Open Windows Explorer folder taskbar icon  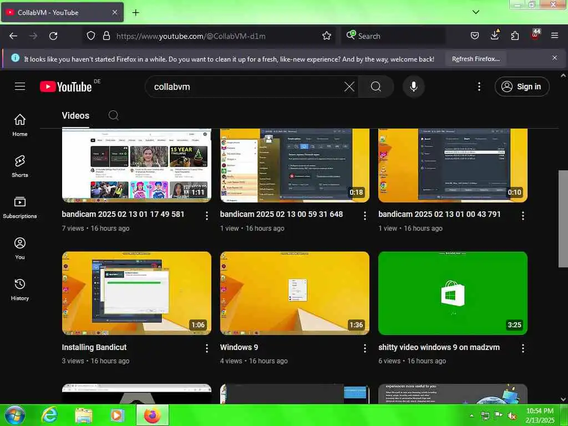[x=83, y=415]
